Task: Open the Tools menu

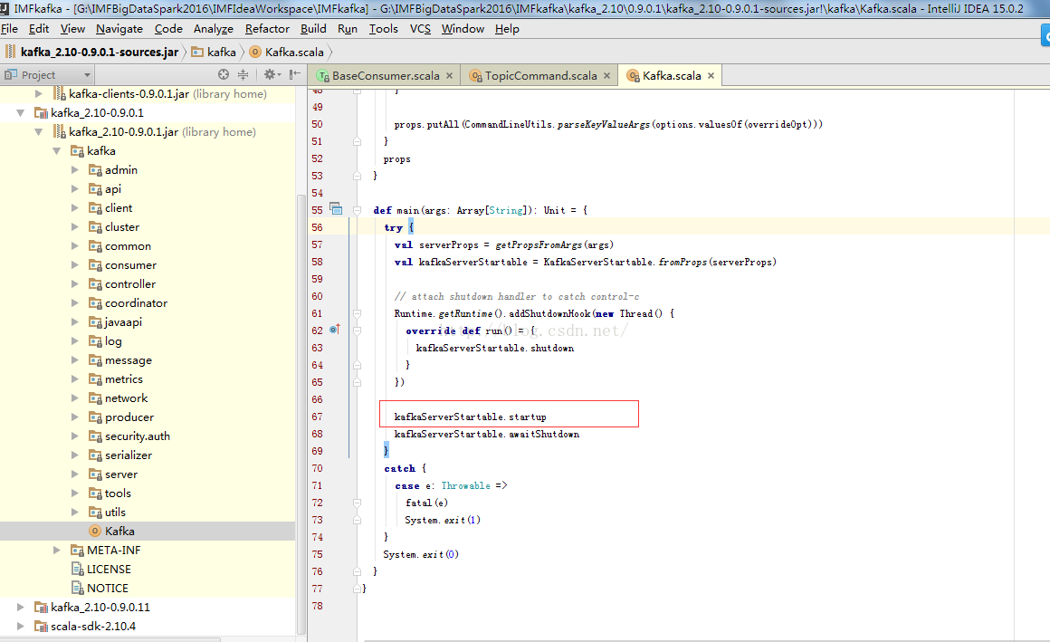Action: [384, 29]
